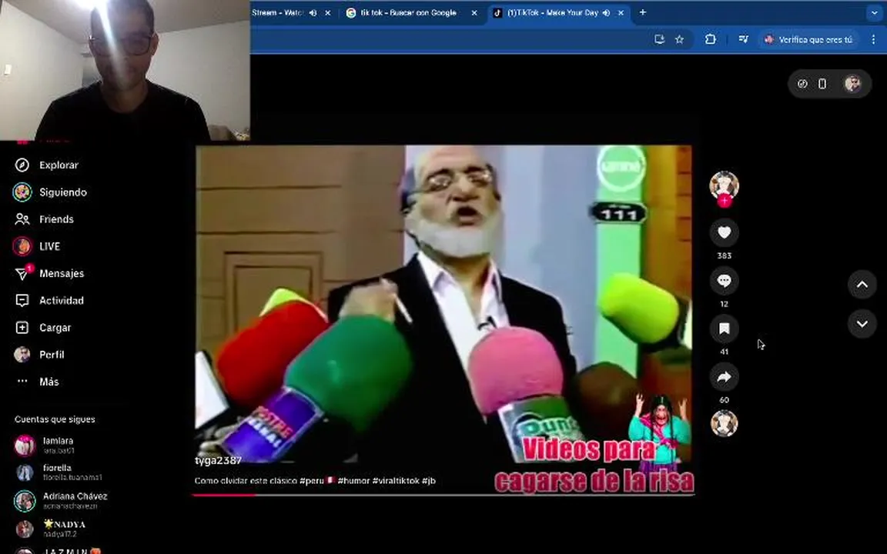Open the #jb hashtag
This screenshot has height=554, width=887.
[429, 480]
